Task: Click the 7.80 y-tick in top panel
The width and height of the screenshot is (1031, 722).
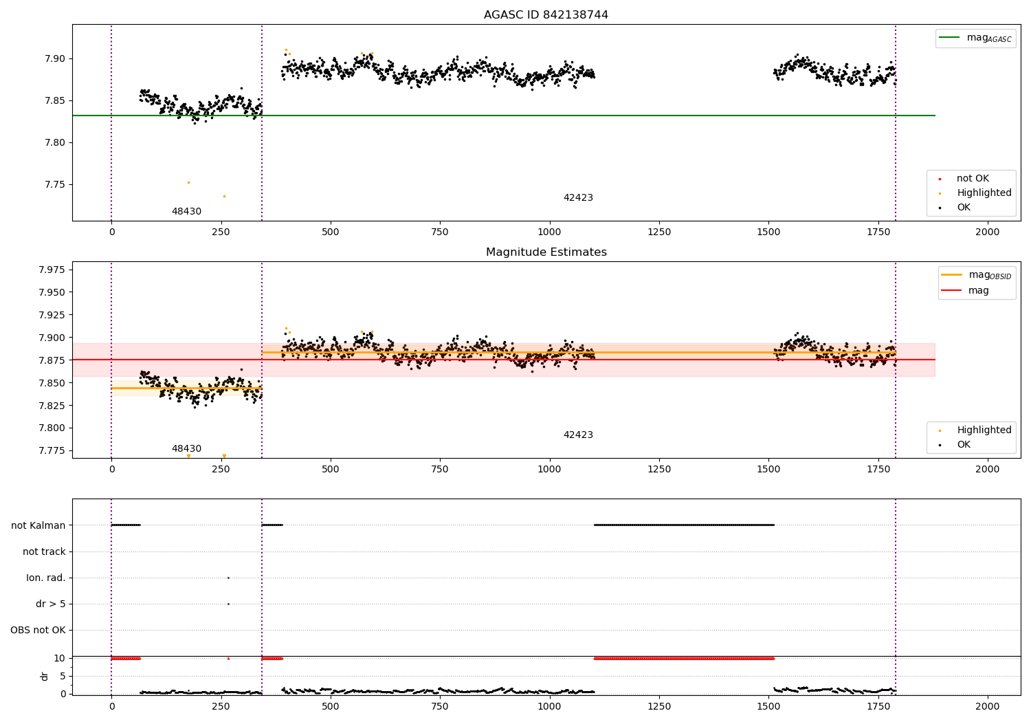Action: (54, 143)
